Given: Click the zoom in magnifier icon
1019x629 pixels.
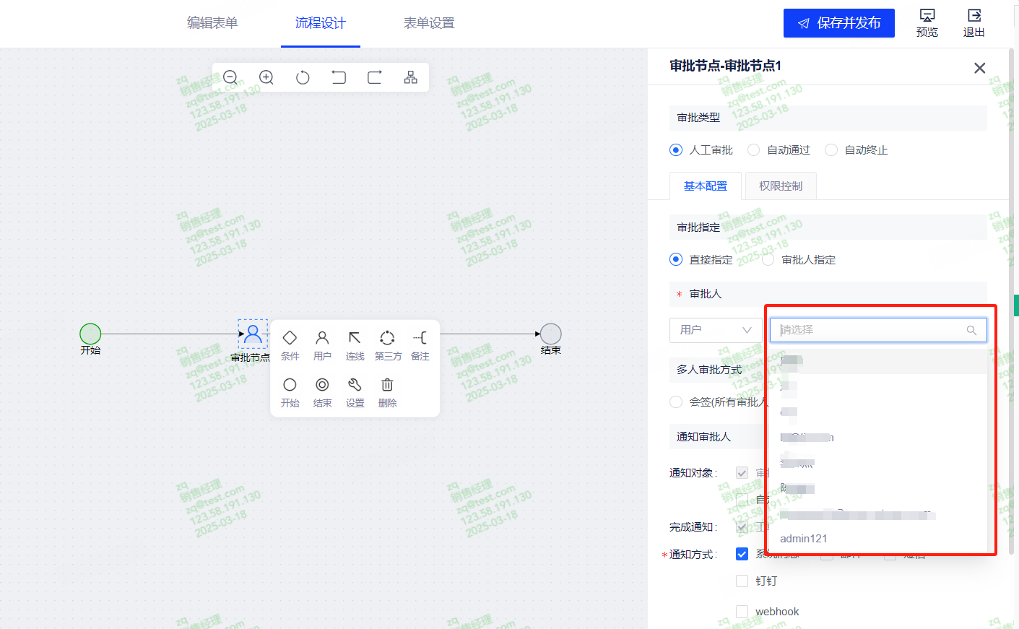Looking at the screenshot, I should (x=266, y=77).
